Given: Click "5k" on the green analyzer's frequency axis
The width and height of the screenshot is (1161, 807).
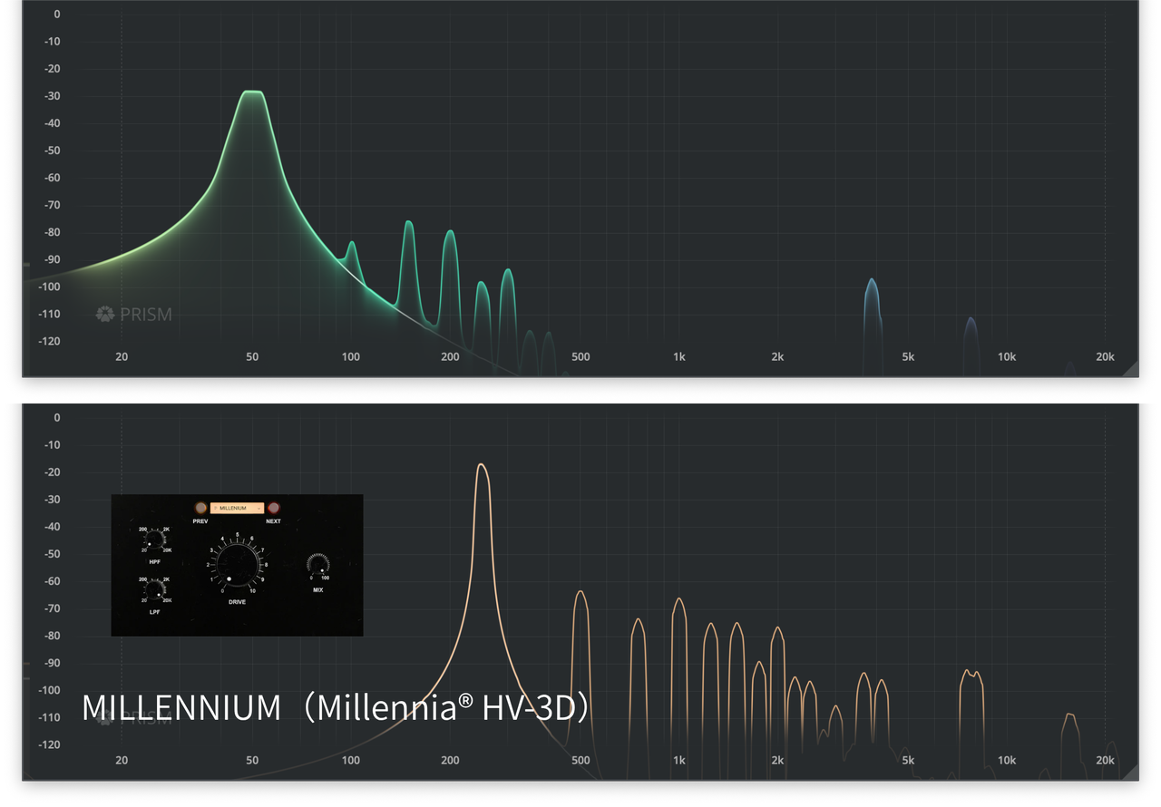Looking at the screenshot, I should pos(908,357).
